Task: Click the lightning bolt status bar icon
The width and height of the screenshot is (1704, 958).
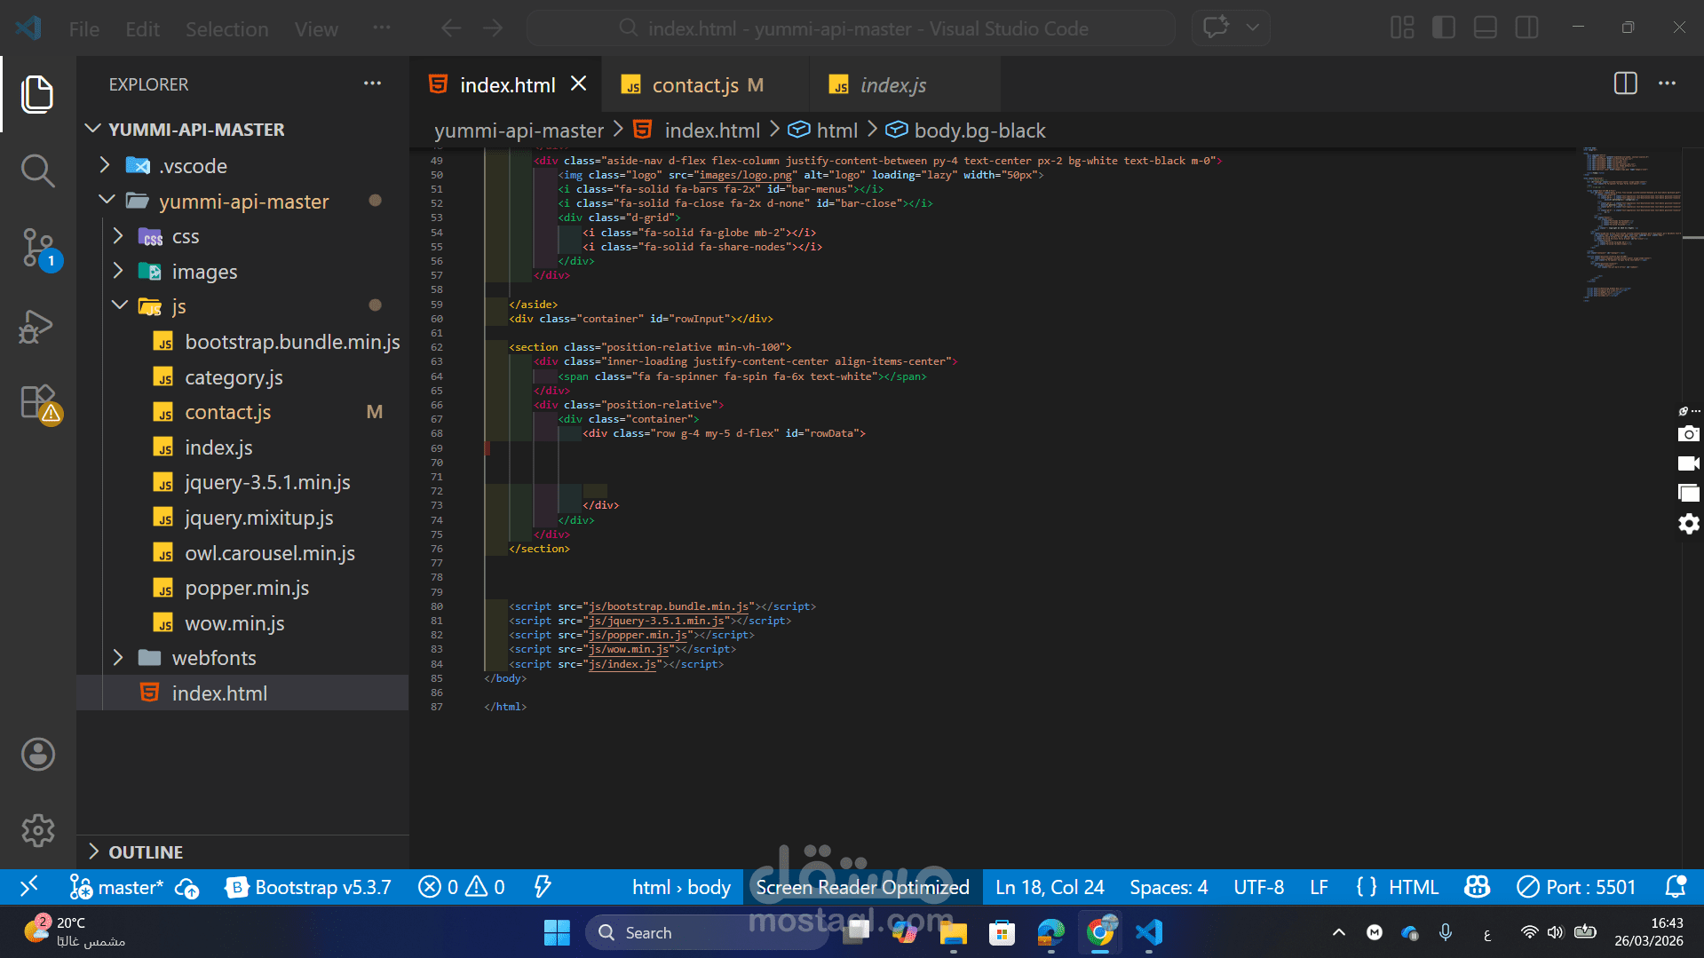Action: pos(543,886)
